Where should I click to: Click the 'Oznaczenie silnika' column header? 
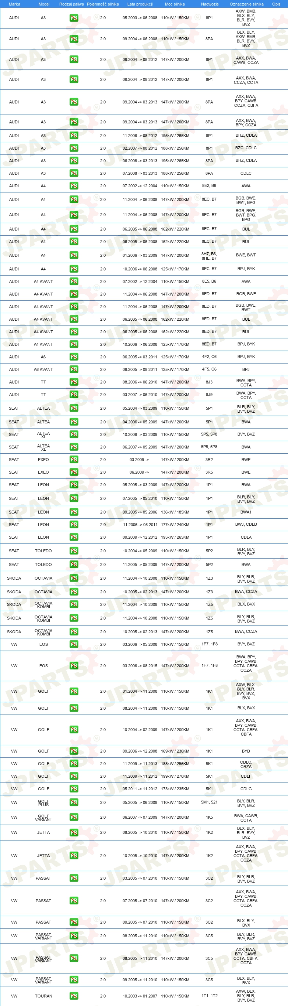tap(246, 4)
